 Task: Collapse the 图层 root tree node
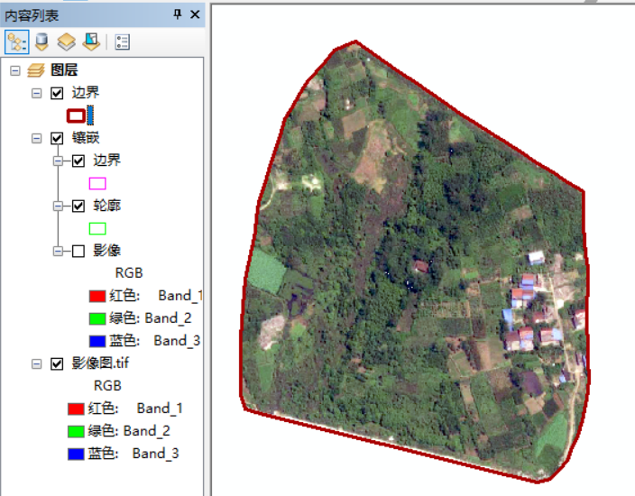[15, 70]
